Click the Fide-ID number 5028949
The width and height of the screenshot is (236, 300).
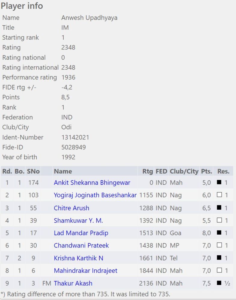(x=74, y=147)
